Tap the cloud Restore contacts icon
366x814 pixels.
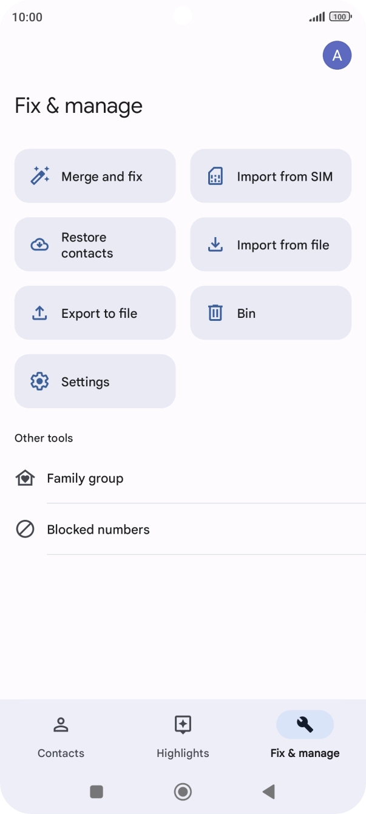(x=39, y=245)
